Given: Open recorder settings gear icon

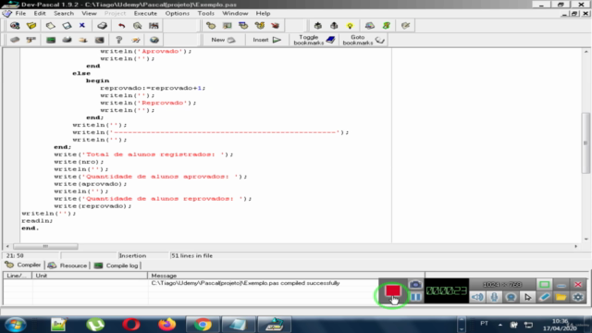Looking at the screenshot, I should (x=578, y=297).
